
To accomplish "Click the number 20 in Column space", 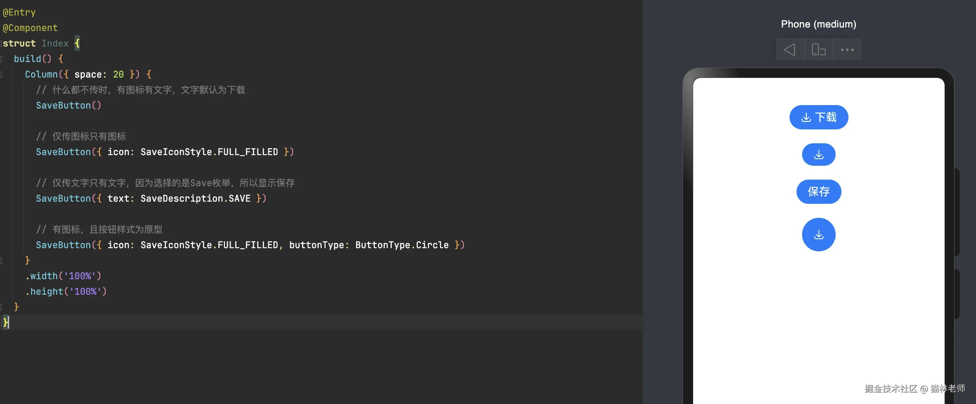I will 118,74.
